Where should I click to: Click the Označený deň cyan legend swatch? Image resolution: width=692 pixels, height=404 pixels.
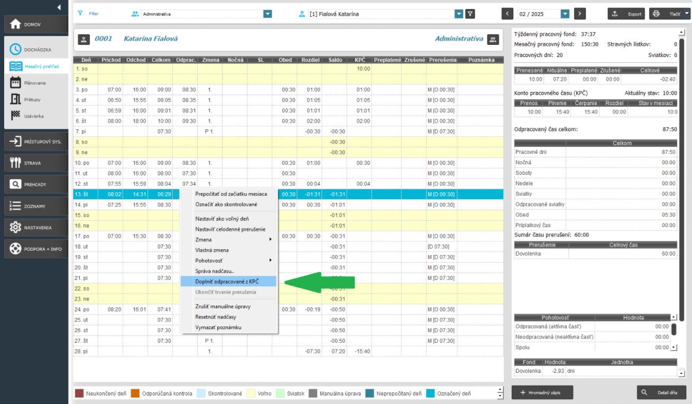point(431,393)
